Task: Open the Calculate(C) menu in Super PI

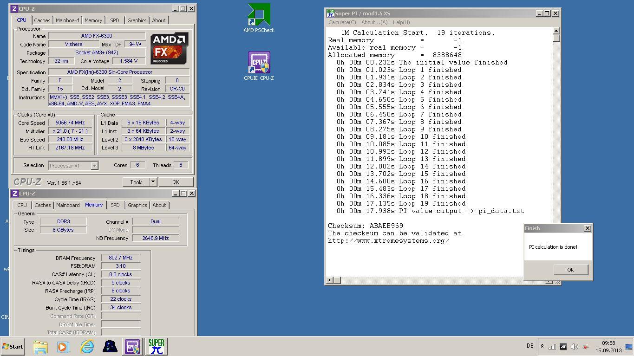Action: click(342, 22)
